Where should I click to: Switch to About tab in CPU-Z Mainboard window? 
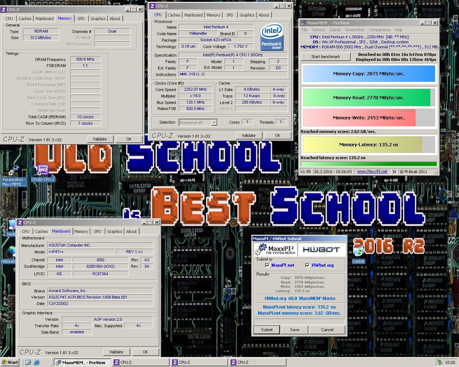[132, 232]
